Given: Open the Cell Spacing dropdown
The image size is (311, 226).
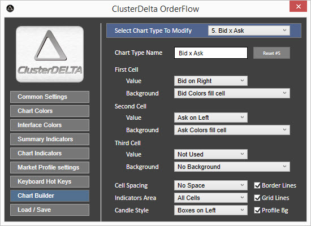Looking at the screenshot, I should tap(211, 185).
